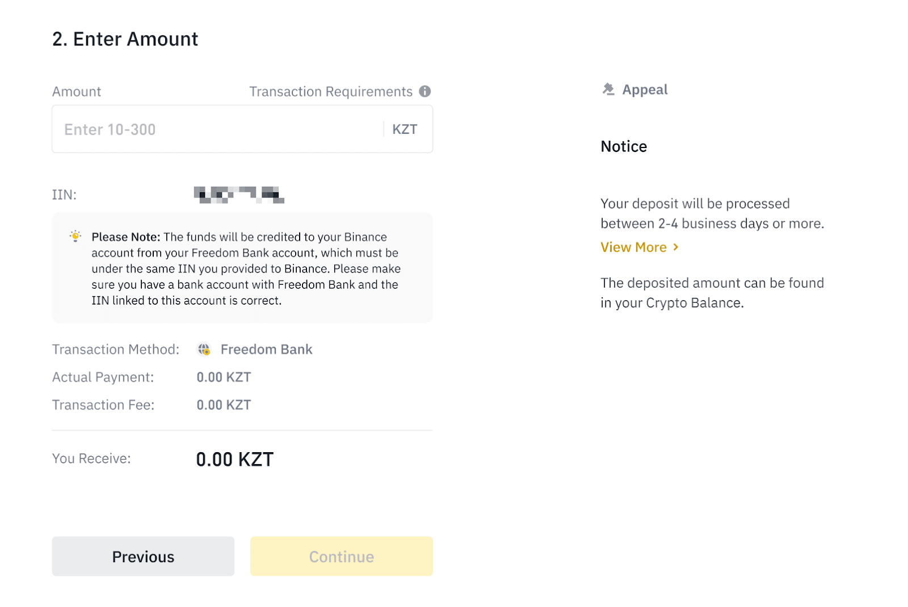Click the Transaction Fee 0.00 KZT value
Screen dimensions: 908x607
click(224, 405)
